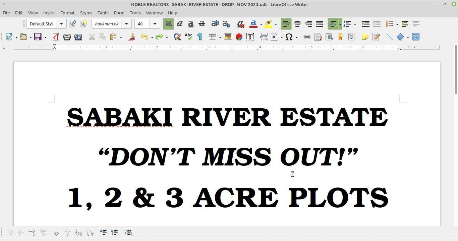Toggle Align Right

[x=308, y=24]
